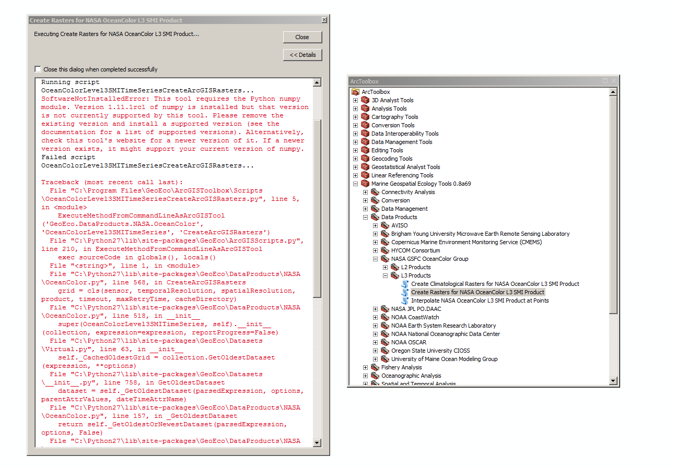Click the Fishery Analysis toolset icon

pyautogui.click(x=375, y=367)
